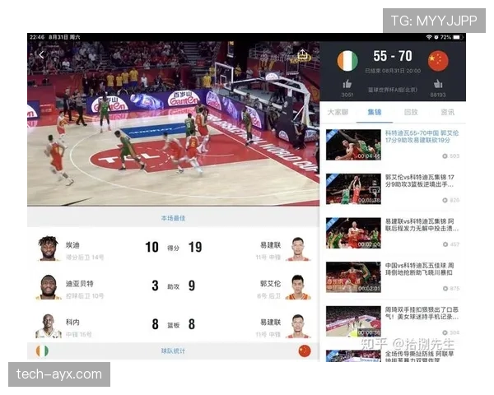The height and width of the screenshot is (395, 494).
Task: Open the 回放 tab
Action: coord(411,112)
